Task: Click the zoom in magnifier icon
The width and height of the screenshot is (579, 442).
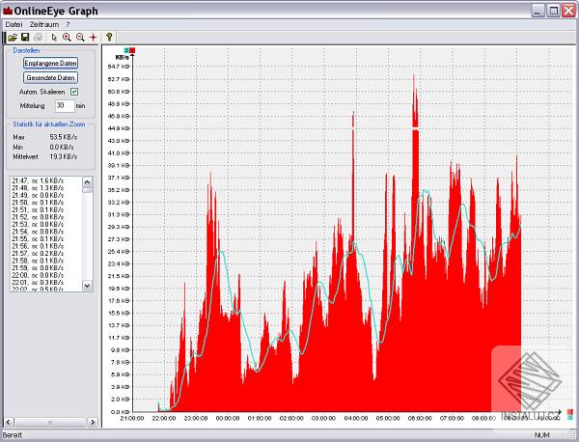Action: (67, 37)
